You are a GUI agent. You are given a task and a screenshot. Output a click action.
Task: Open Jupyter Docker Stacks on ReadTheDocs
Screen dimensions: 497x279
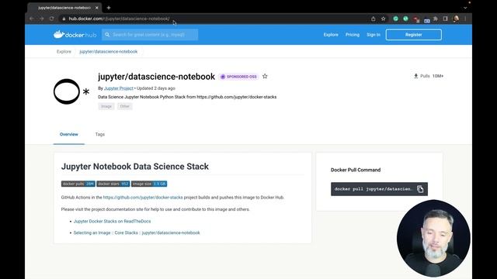point(112,222)
